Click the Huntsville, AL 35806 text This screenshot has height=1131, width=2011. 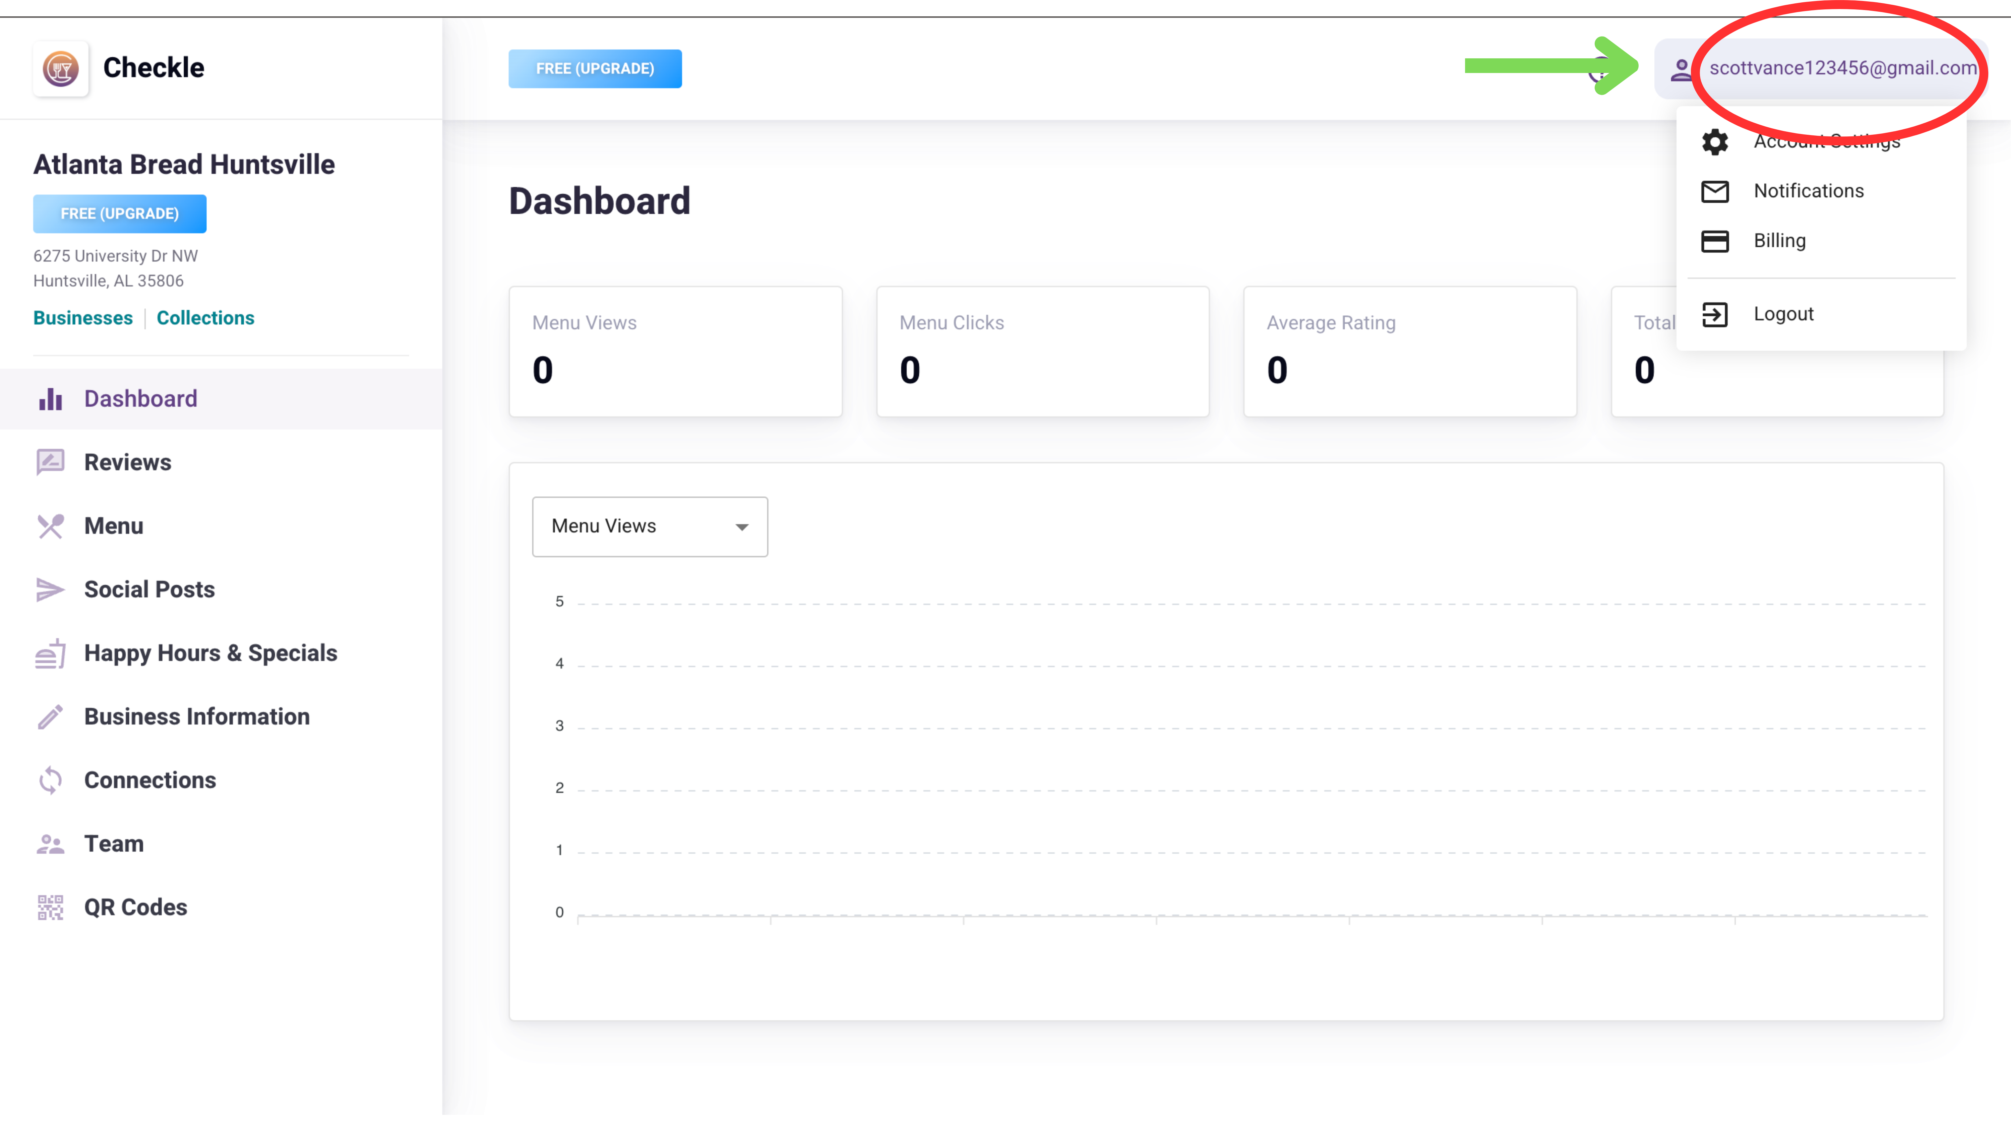(109, 281)
